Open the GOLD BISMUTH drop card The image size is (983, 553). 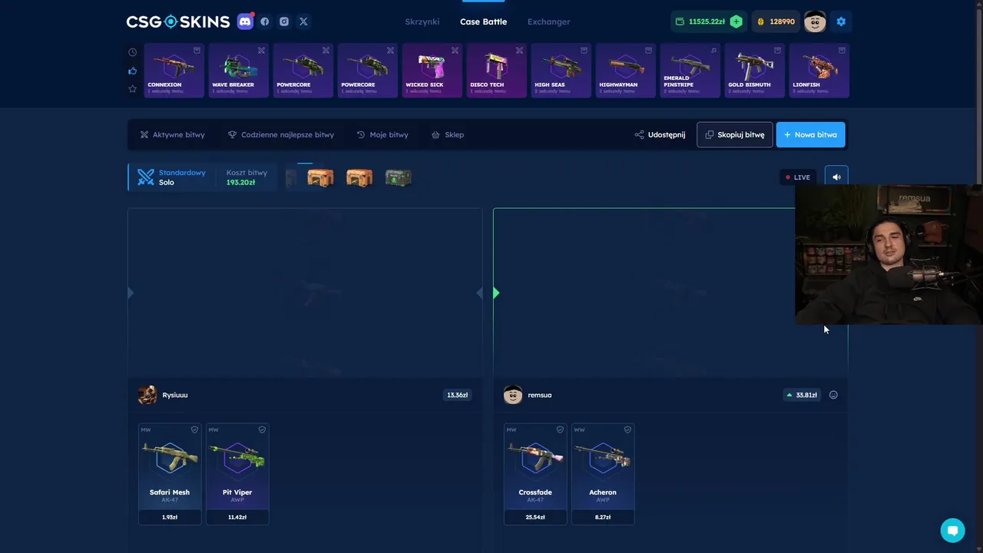coord(755,71)
